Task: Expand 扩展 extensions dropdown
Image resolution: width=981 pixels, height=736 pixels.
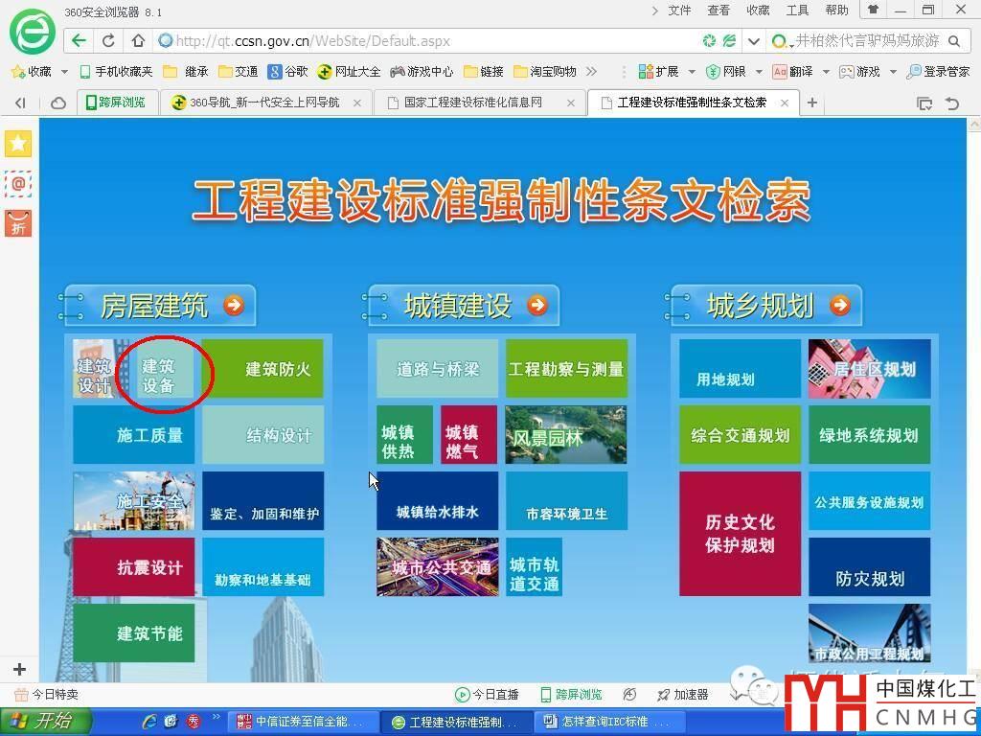Action: tap(692, 72)
